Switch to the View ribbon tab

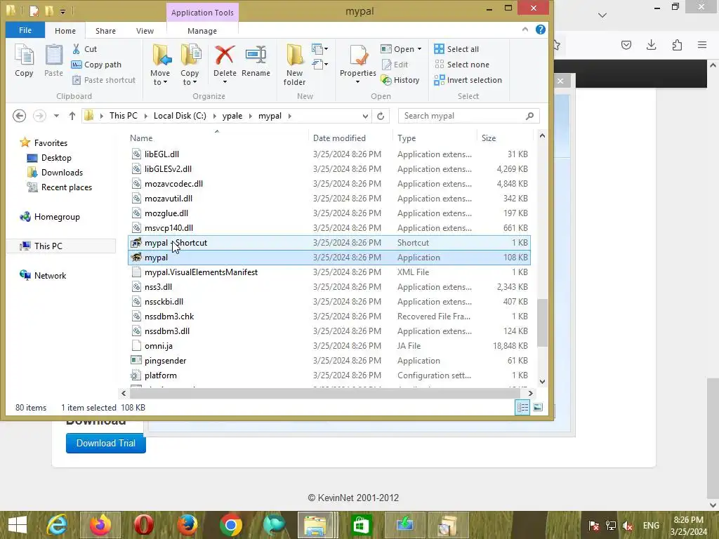coord(145,31)
